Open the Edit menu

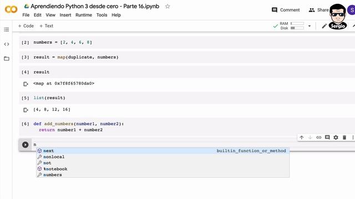(x=38, y=15)
